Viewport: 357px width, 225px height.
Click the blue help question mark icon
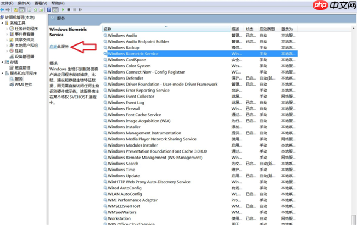click(x=49, y=9)
